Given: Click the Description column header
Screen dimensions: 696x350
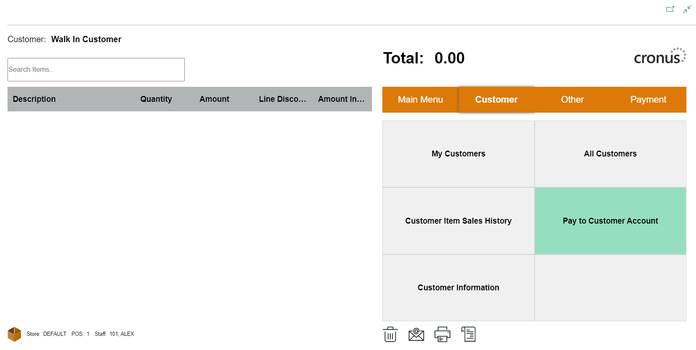Looking at the screenshot, I should 34,99.
